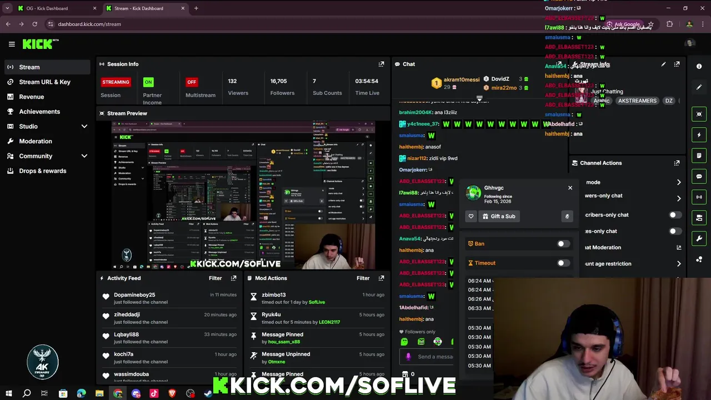
Task: Expand the Studio sidebar section
Action: click(84, 126)
